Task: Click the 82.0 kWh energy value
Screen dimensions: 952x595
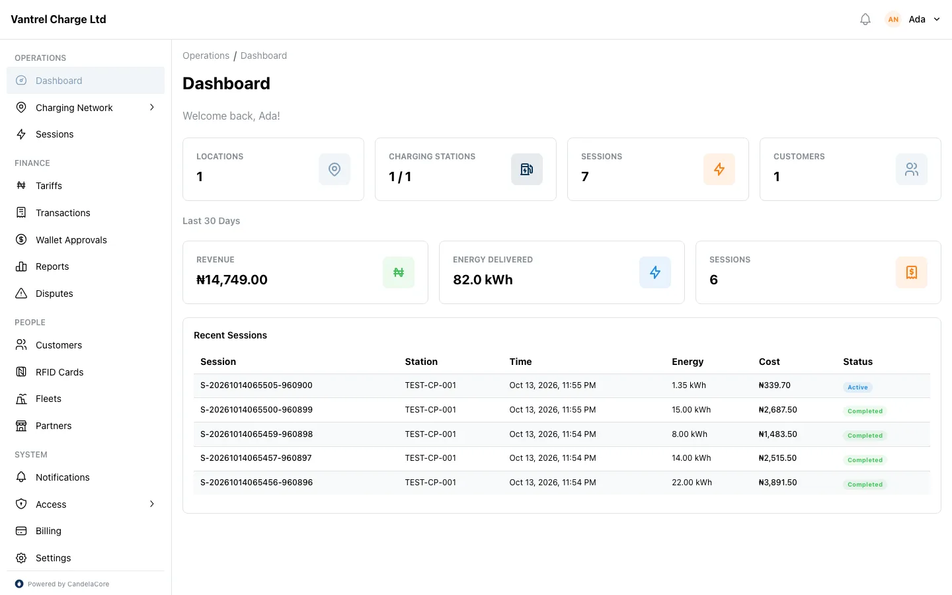Action: pos(483,280)
